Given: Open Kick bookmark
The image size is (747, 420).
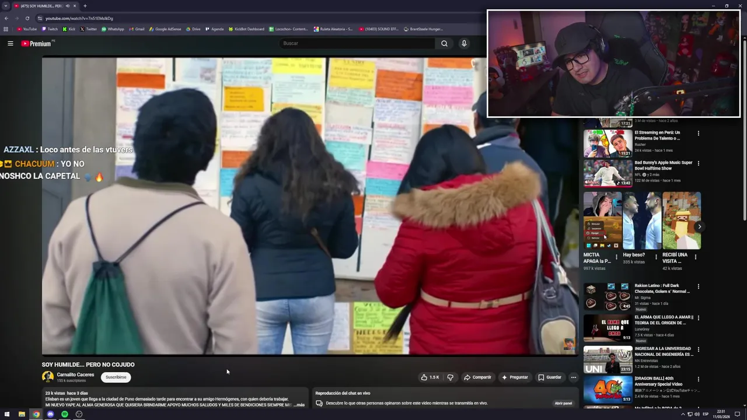Looking at the screenshot, I should (x=69, y=29).
